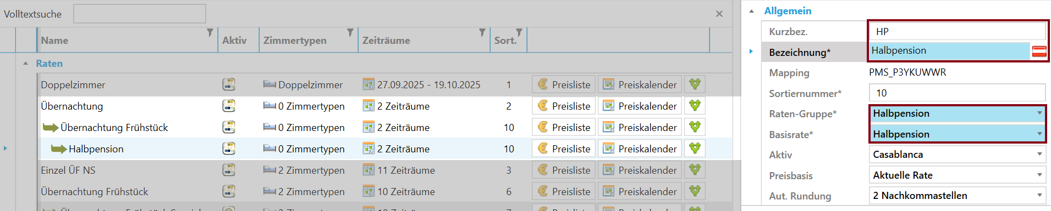Sort by the Name column header
The height and width of the screenshot is (211, 1051).
[x=54, y=41]
